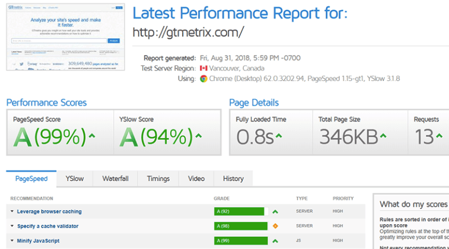
Task: Open the History tab
Action: [x=233, y=179]
